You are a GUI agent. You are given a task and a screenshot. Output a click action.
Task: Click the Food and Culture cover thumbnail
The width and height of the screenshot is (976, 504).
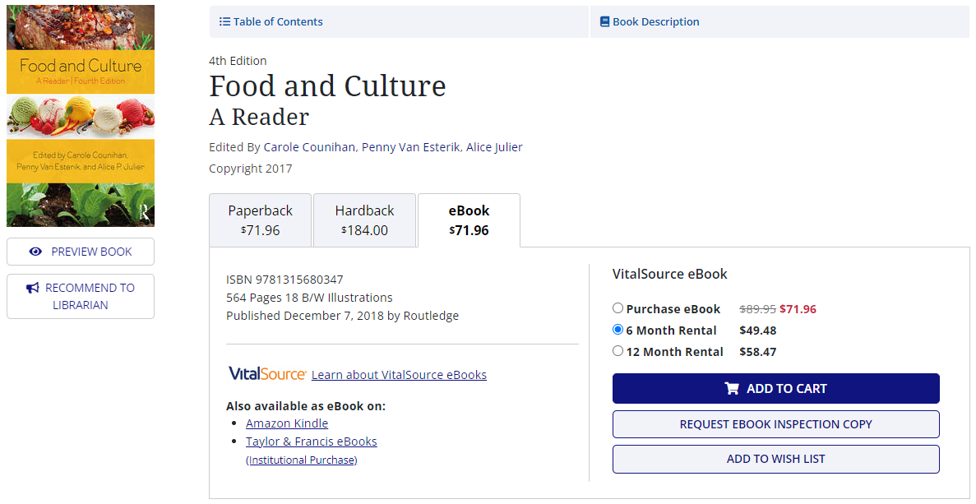[x=80, y=115]
